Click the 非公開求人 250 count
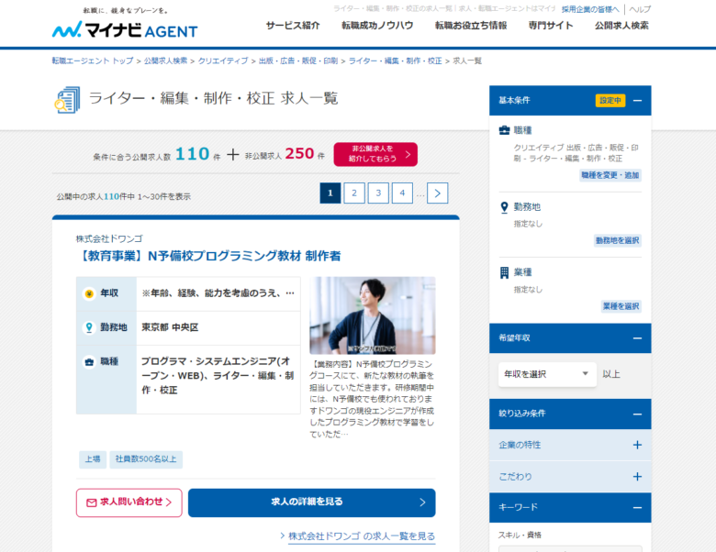Screen dimensions: 716x552 299,154
